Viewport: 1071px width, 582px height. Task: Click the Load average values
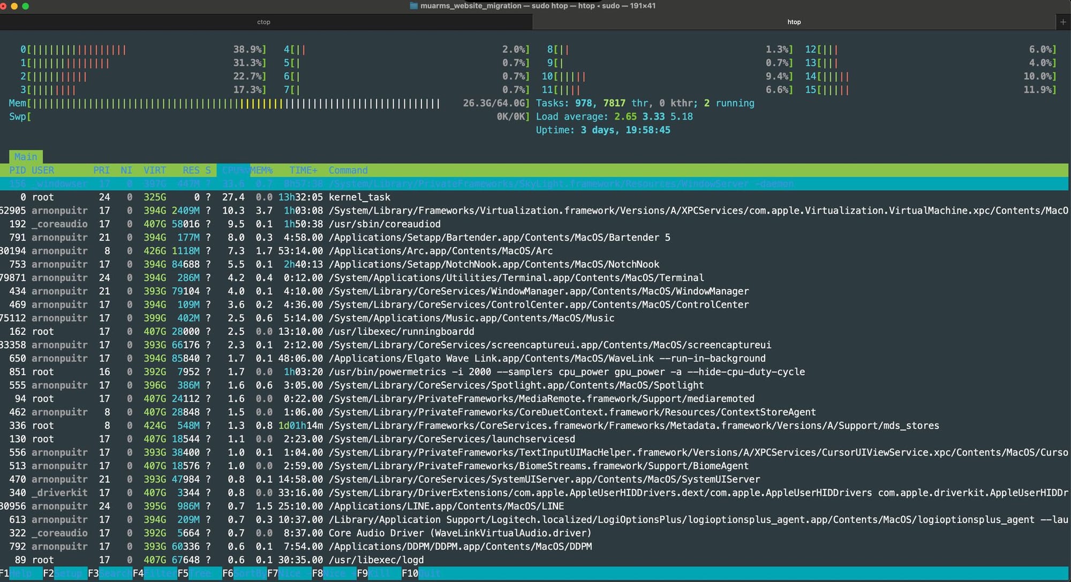[653, 117]
